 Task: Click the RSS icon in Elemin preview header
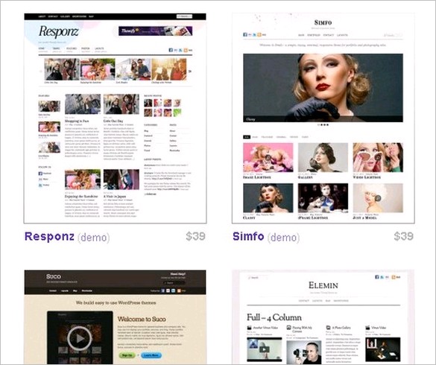pyautogui.click(x=394, y=277)
